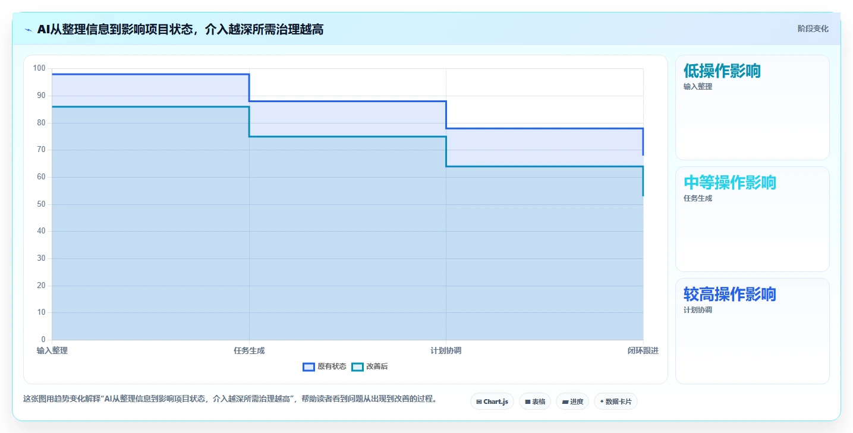Image resolution: width=853 pixels, height=433 pixels.
Task: Click the 表格 tag chip
Action: coord(535,402)
